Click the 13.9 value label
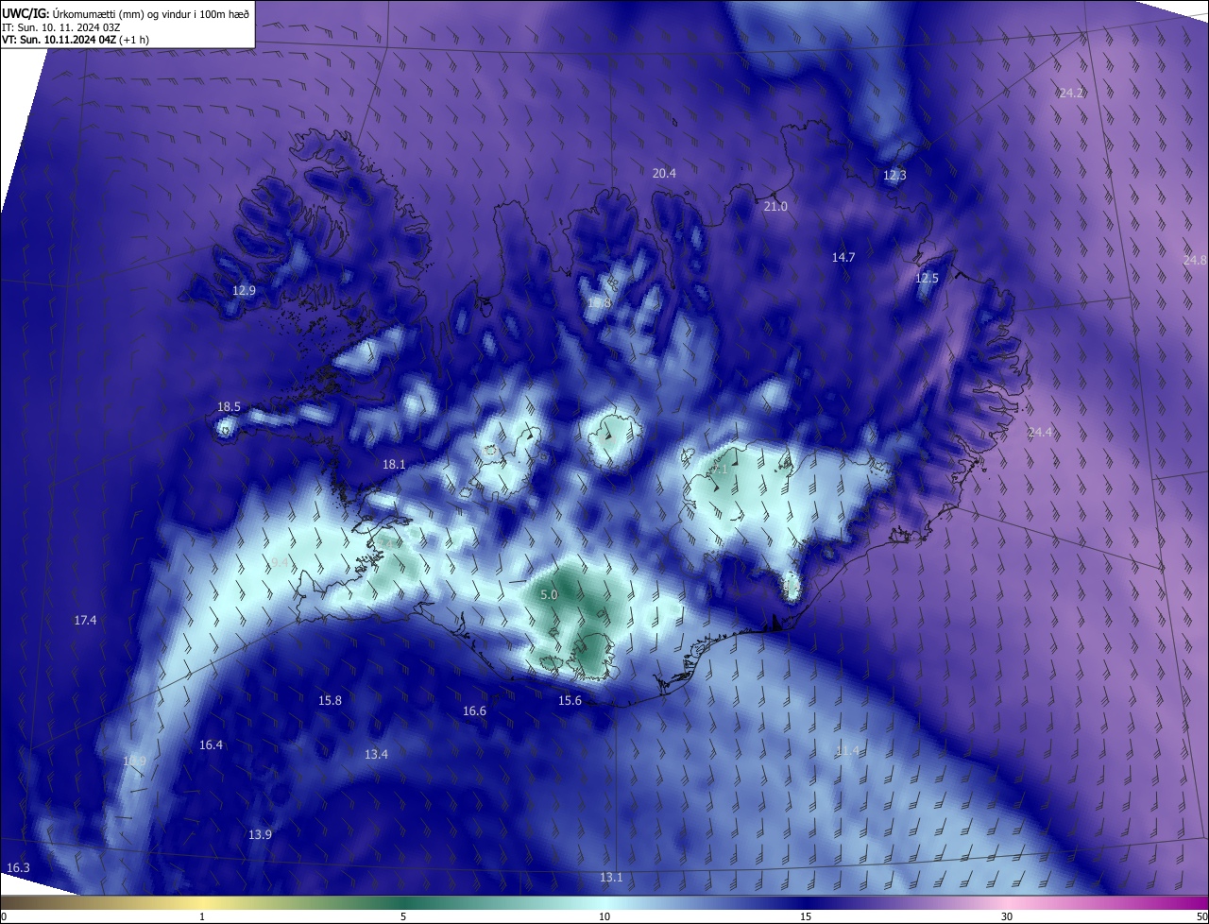 tap(260, 834)
